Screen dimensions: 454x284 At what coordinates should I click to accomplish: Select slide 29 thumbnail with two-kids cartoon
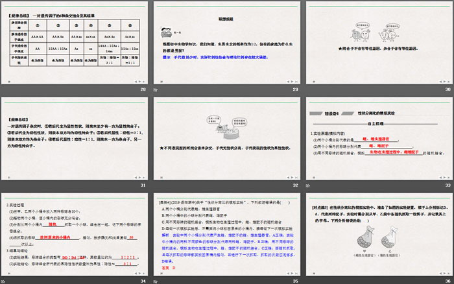pos(225,41)
